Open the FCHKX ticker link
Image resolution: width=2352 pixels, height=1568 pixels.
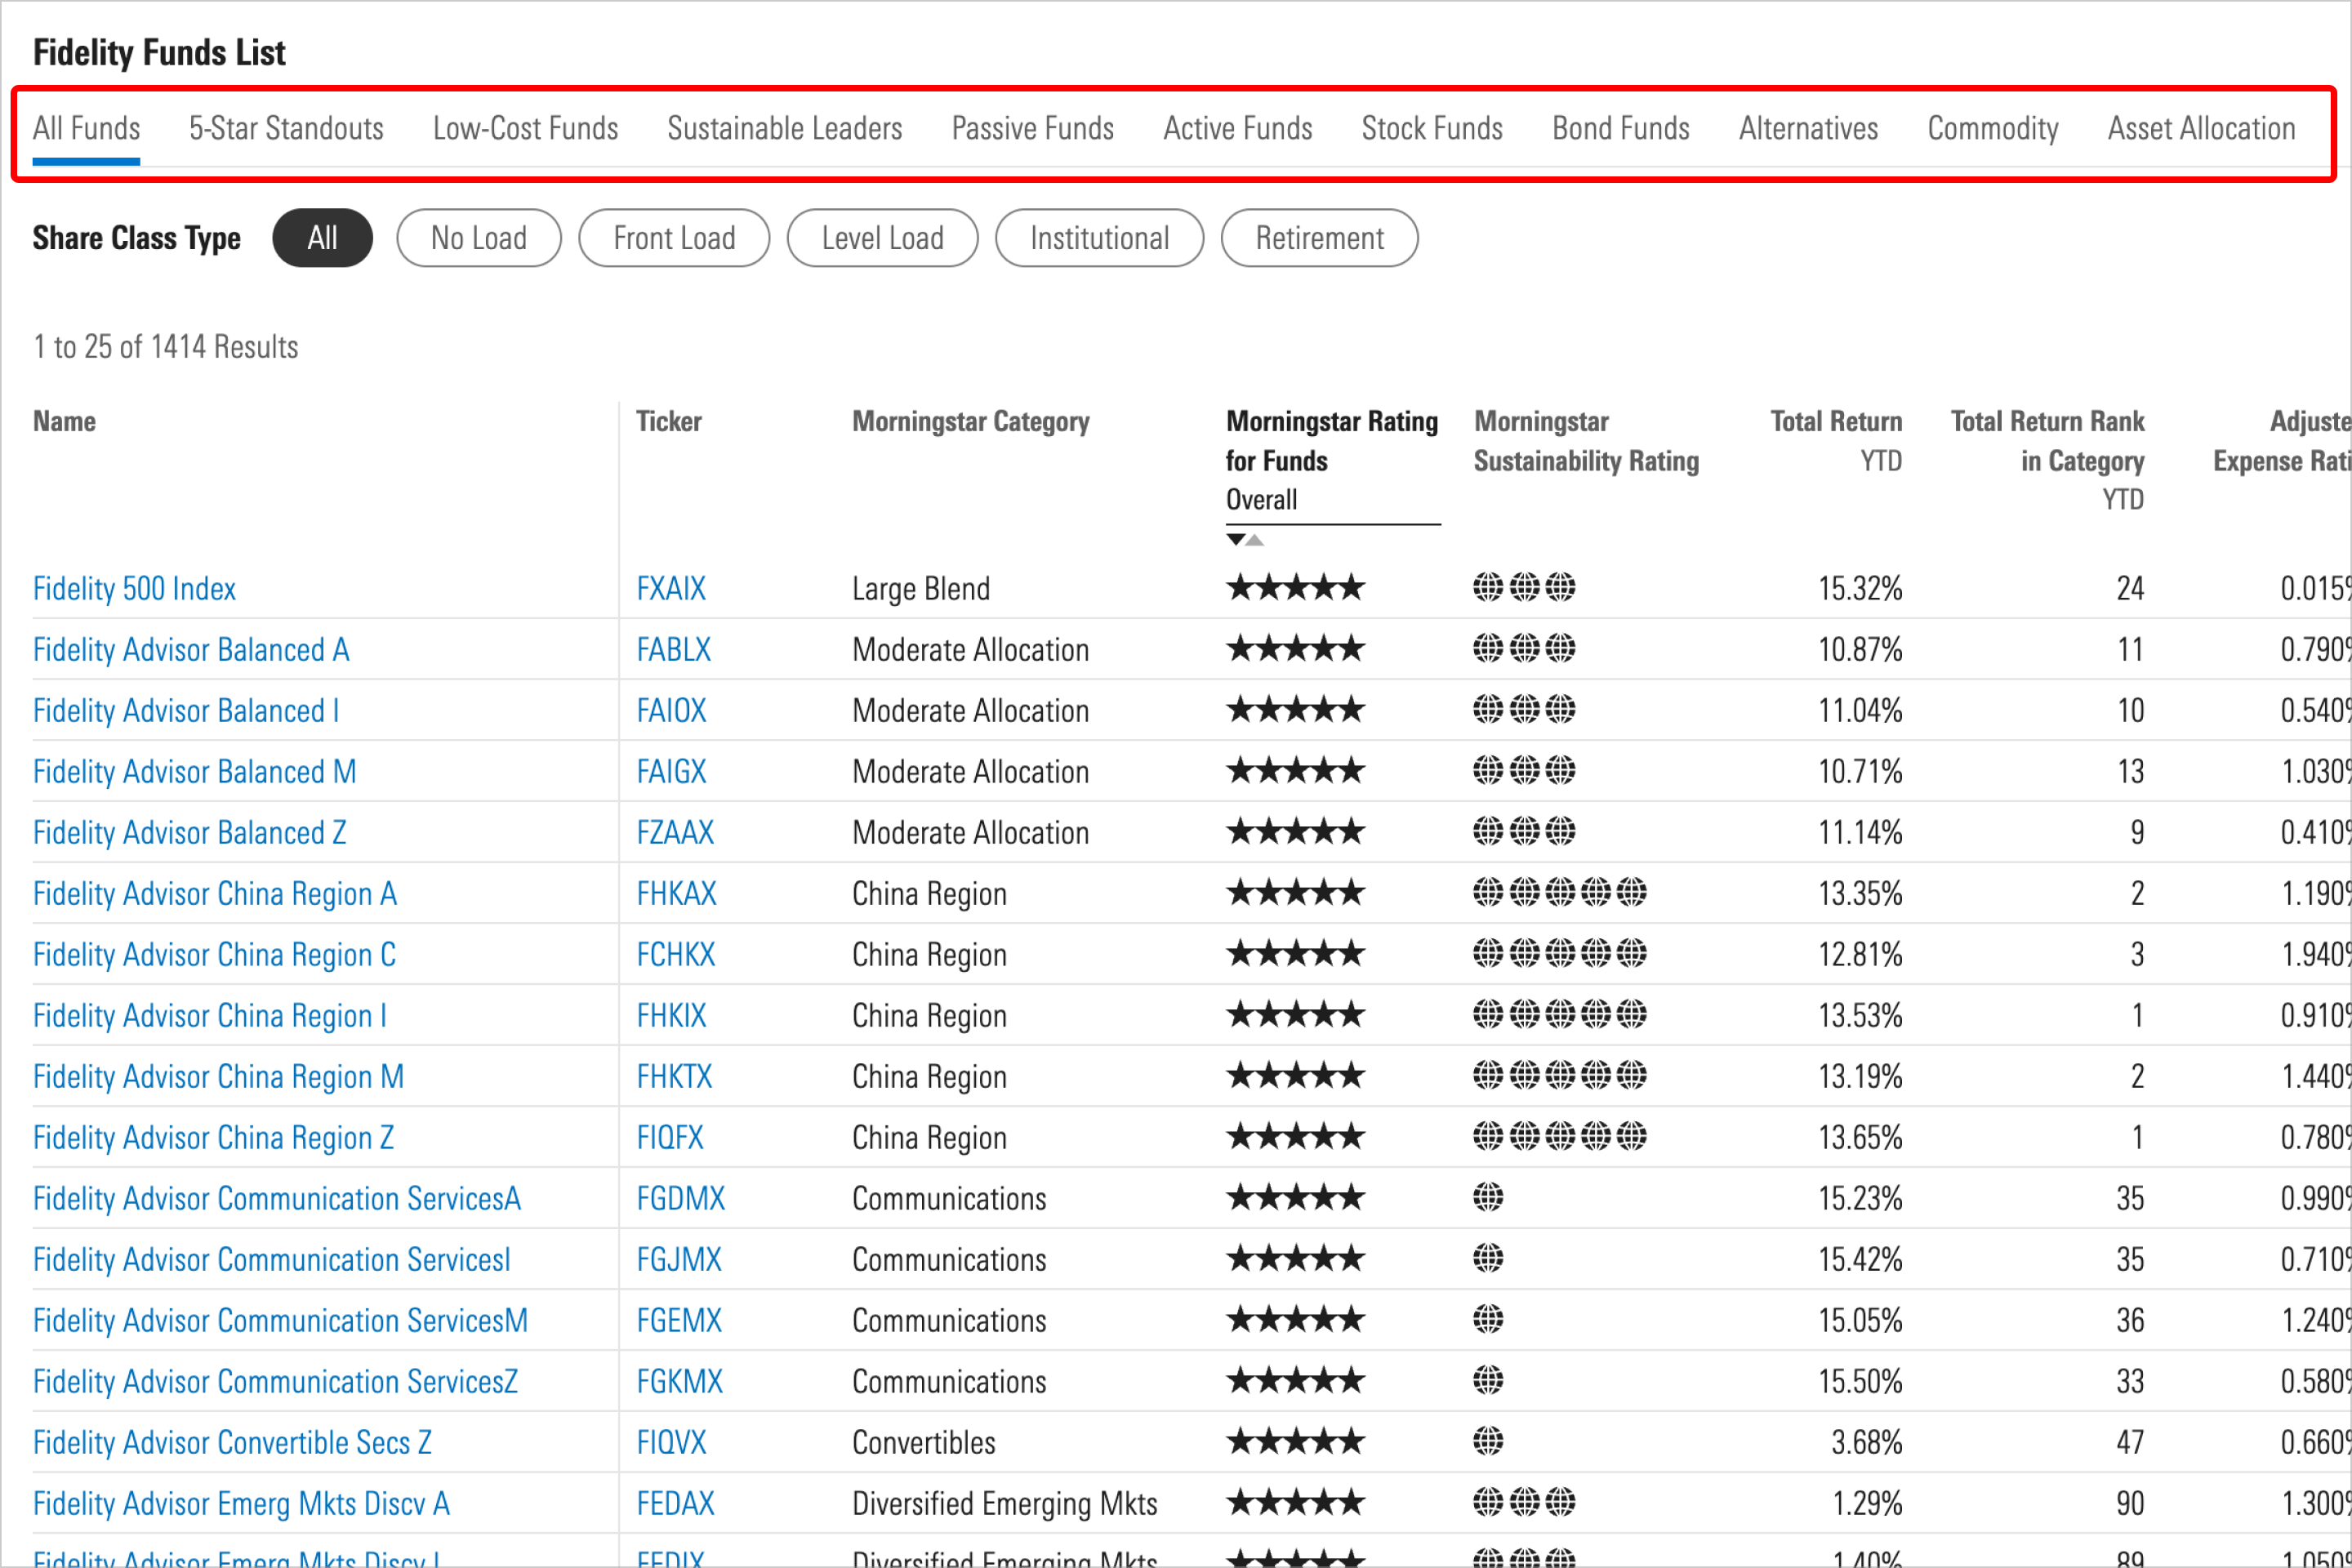(x=676, y=954)
